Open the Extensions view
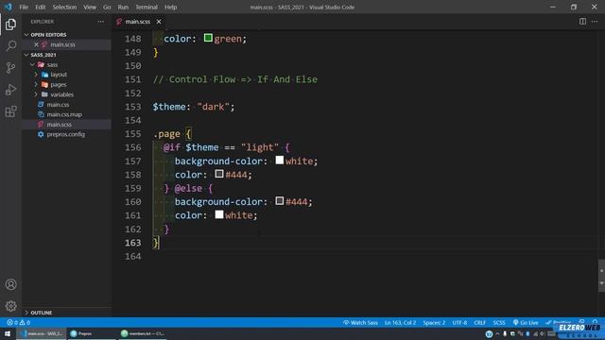 10,111
